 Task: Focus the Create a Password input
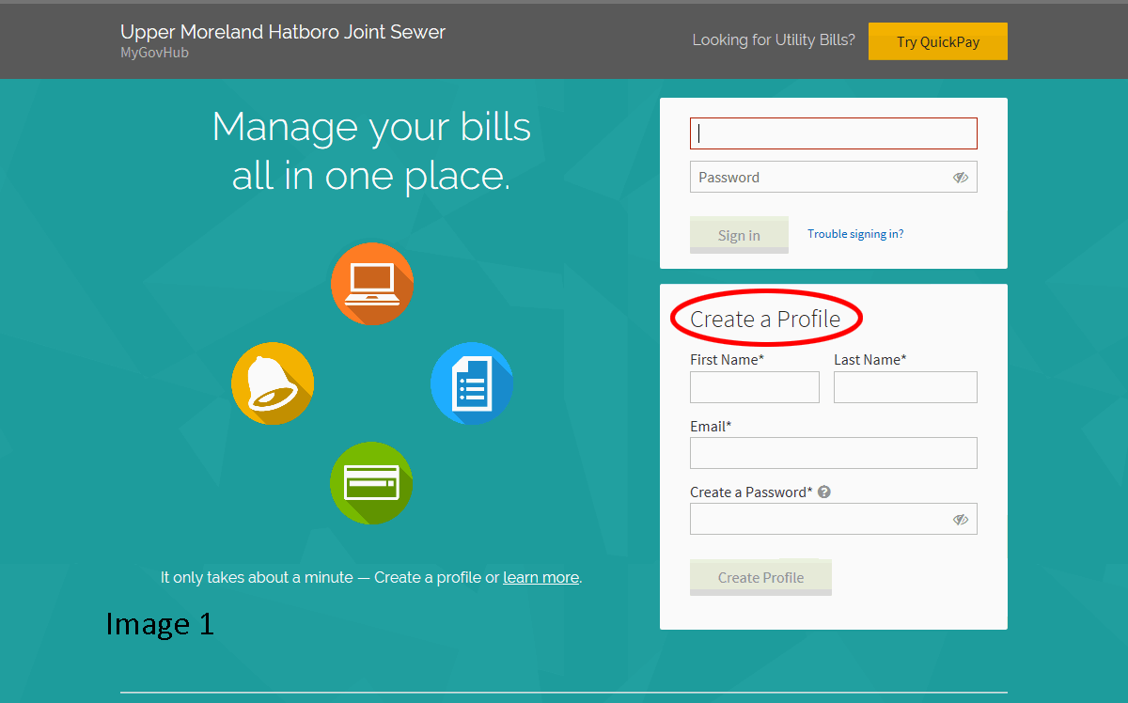click(x=818, y=520)
